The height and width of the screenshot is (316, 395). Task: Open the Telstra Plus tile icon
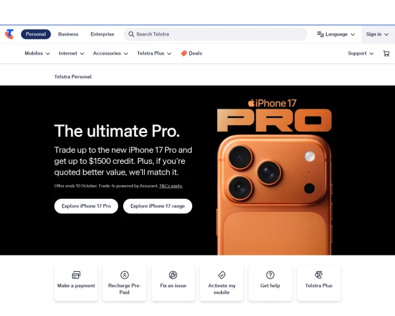[319, 275]
